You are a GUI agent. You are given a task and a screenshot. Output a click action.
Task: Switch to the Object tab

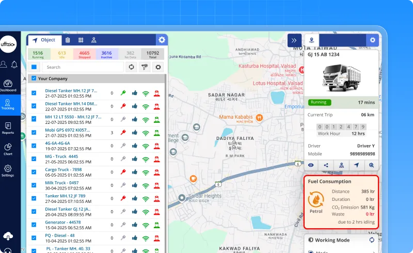(x=44, y=40)
